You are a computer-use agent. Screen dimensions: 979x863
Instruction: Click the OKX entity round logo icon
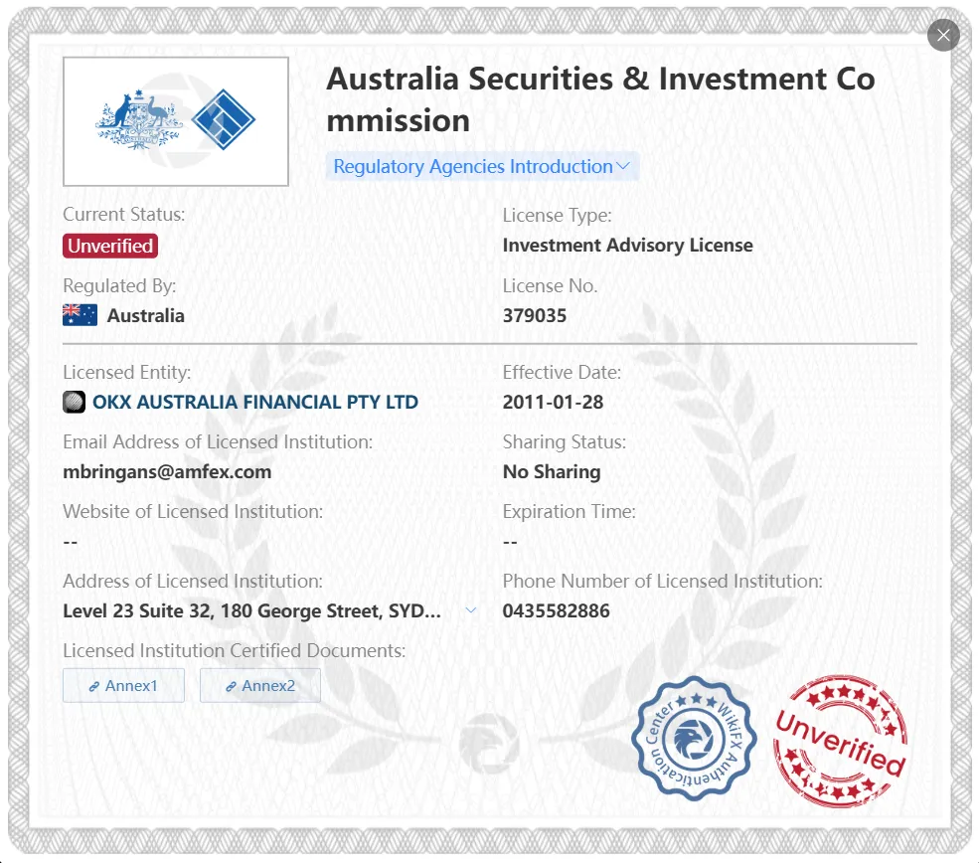tap(74, 402)
